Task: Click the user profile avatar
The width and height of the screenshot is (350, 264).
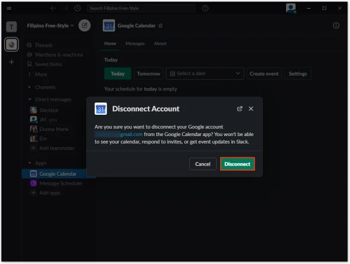Action: click(291, 8)
